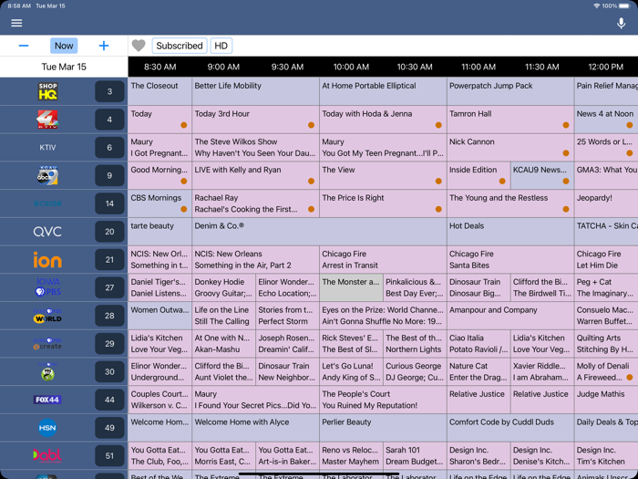
Task: Tap channel number 3 button
Action: coord(109,91)
